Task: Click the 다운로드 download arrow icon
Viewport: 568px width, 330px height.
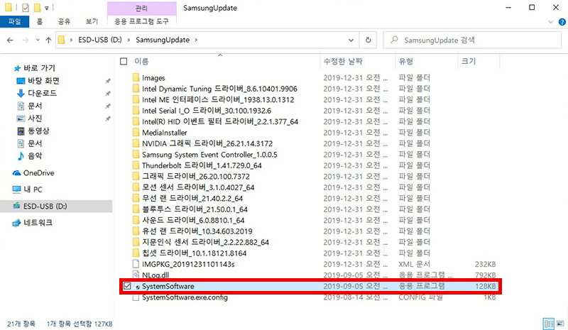Action: click(x=21, y=93)
